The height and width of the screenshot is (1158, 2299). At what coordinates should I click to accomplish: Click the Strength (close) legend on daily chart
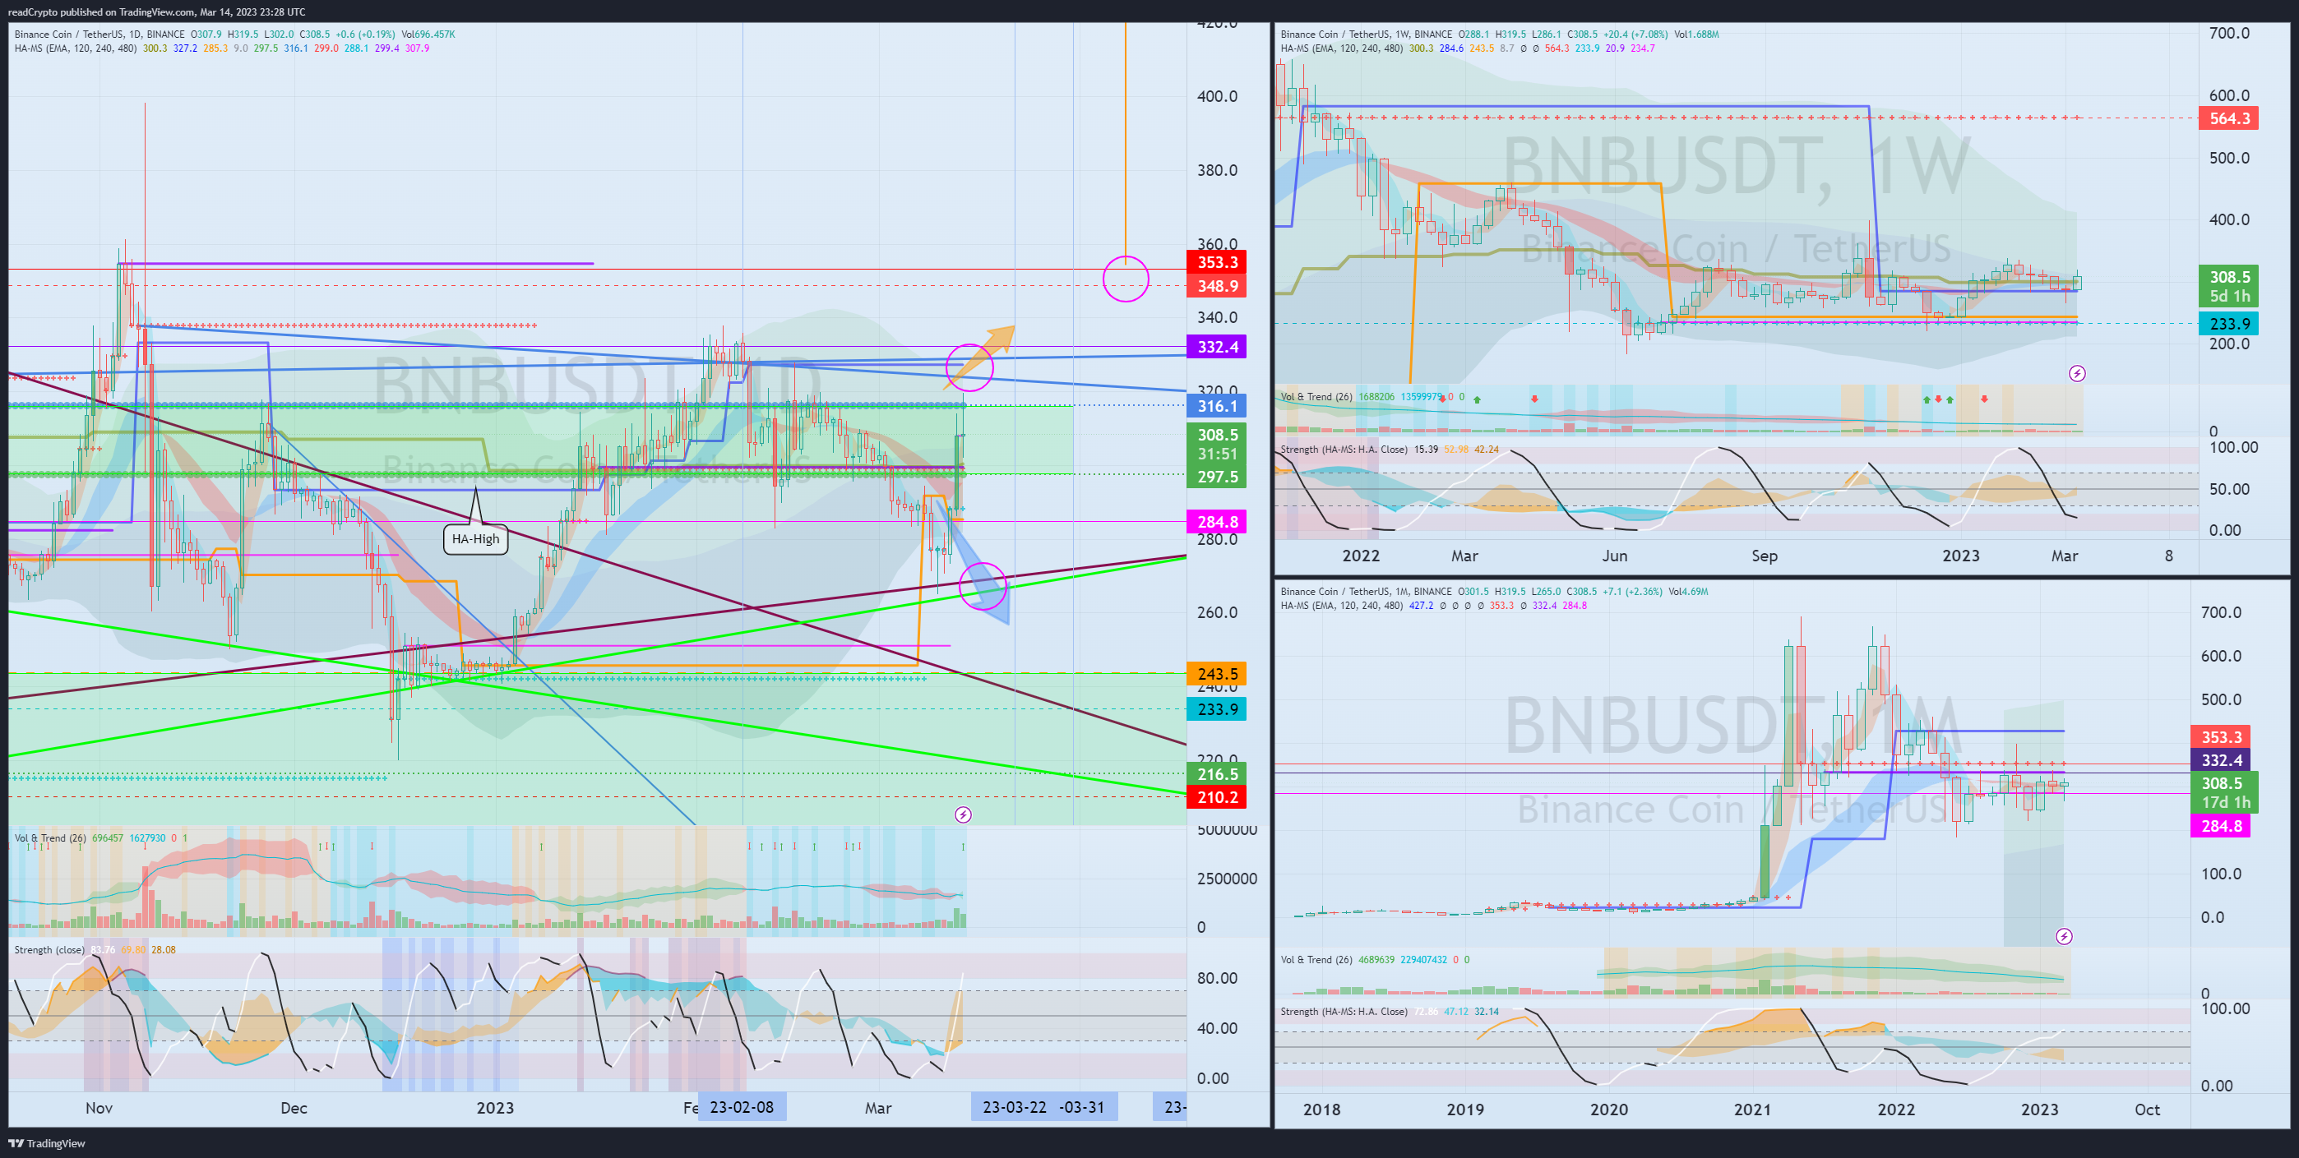(49, 950)
